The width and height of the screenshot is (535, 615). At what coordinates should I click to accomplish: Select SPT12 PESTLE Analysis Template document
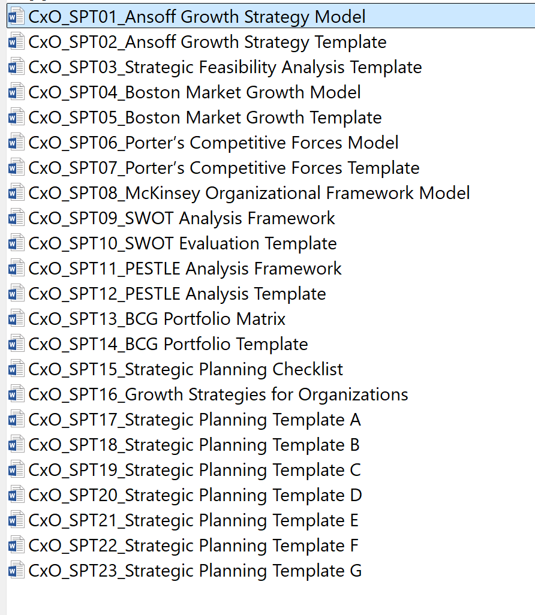pyautogui.click(x=177, y=294)
